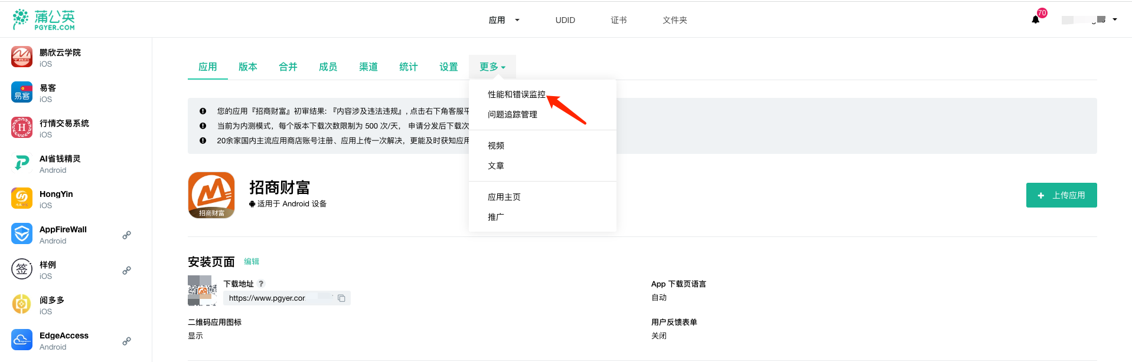This screenshot has height=362, width=1132.
Task: Click the Pgyer logo in header
Action: (x=44, y=19)
